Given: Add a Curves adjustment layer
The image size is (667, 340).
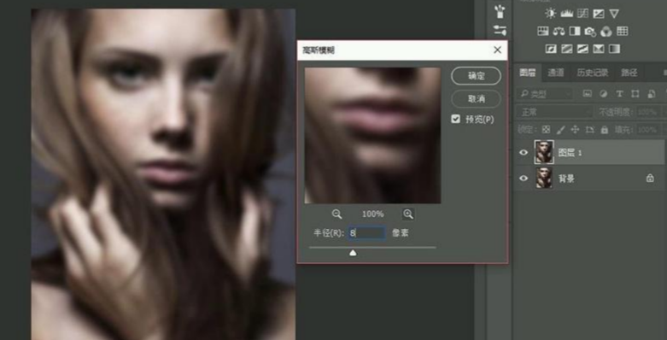Looking at the screenshot, I should click(582, 14).
